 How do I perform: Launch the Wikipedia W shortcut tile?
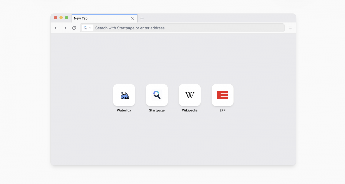click(x=190, y=95)
